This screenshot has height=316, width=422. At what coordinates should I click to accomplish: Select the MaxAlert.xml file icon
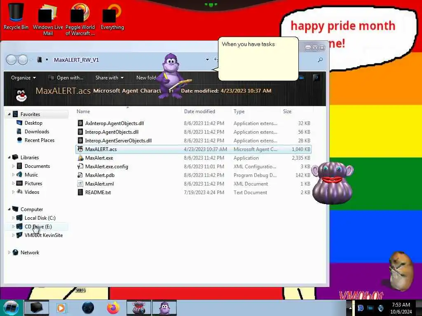(x=80, y=184)
